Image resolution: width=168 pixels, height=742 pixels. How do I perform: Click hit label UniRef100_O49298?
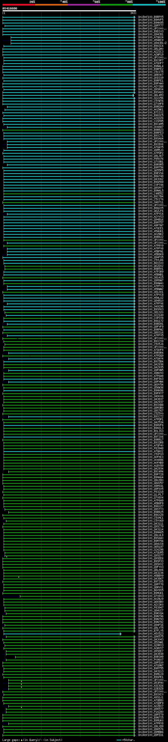(151, 306)
